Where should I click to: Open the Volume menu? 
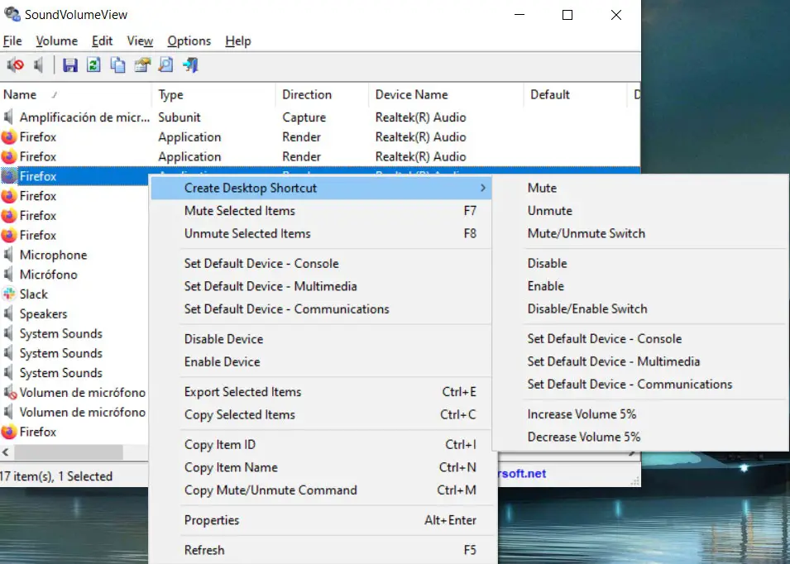coord(56,41)
